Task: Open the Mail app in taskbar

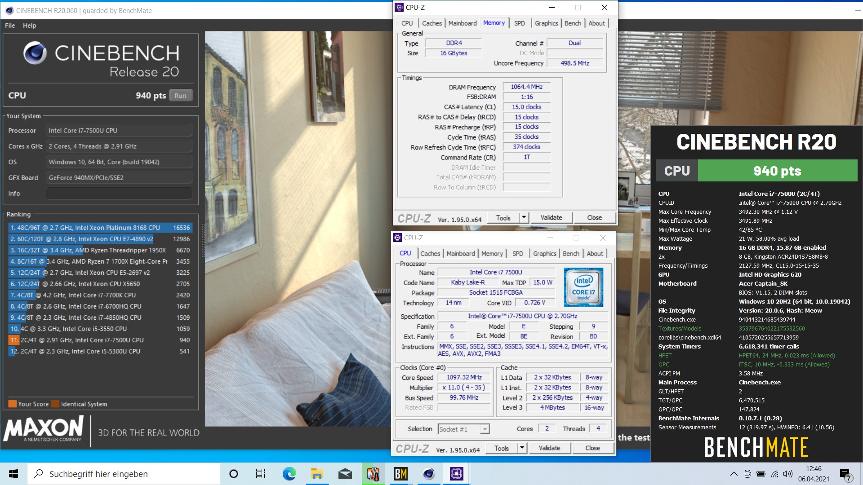Action: 345,474
